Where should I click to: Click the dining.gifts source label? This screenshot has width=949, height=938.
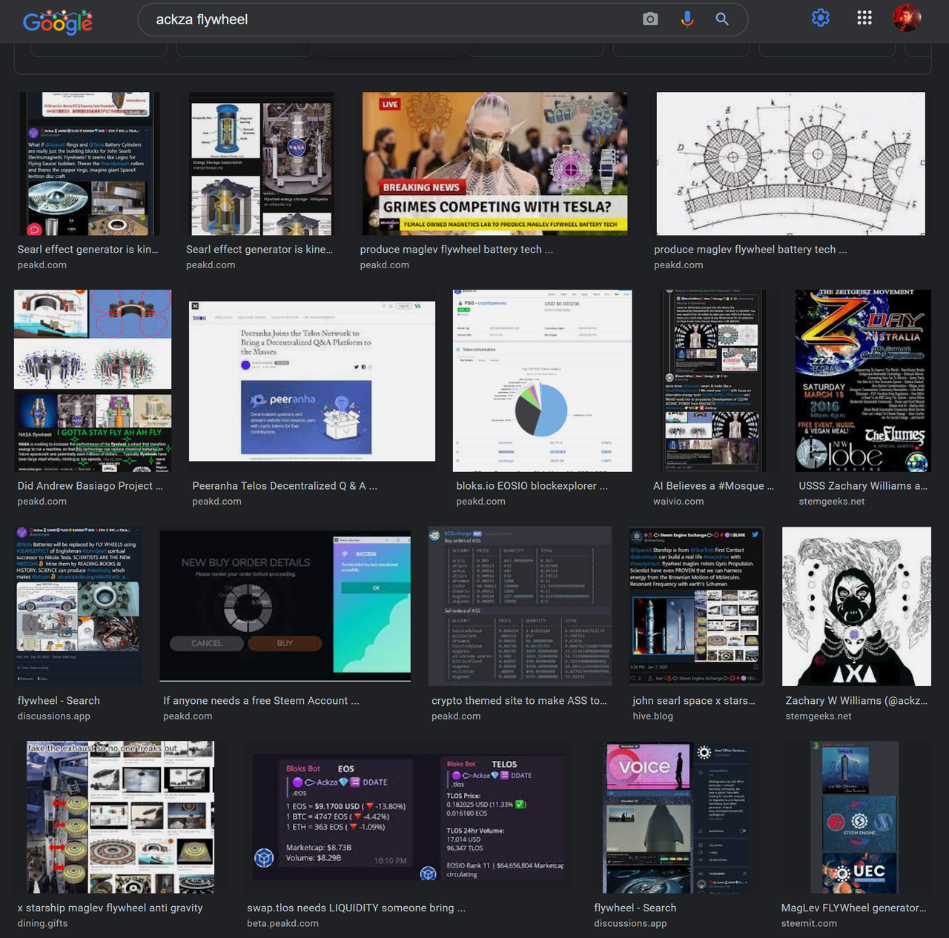[x=42, y=924]
